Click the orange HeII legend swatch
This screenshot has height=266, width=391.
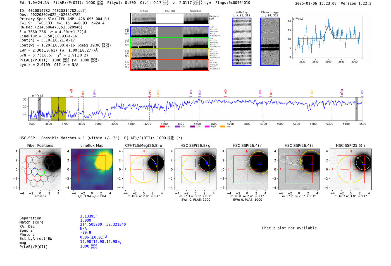point(223,126)
